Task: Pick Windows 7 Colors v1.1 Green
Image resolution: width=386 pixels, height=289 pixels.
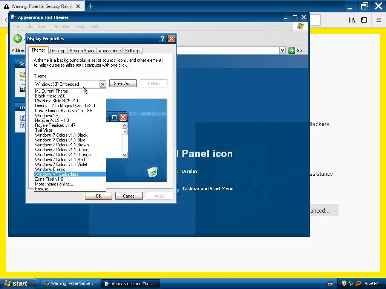Action: (70, 150)
